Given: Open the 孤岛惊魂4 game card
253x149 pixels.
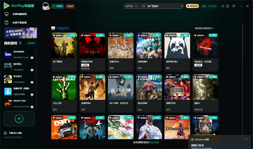Looking at the screenshot, I should coord(149,93).
